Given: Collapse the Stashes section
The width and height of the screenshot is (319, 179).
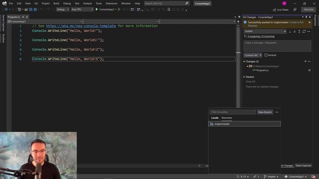Looking at the screenshot, I should [x=244, y=77].
